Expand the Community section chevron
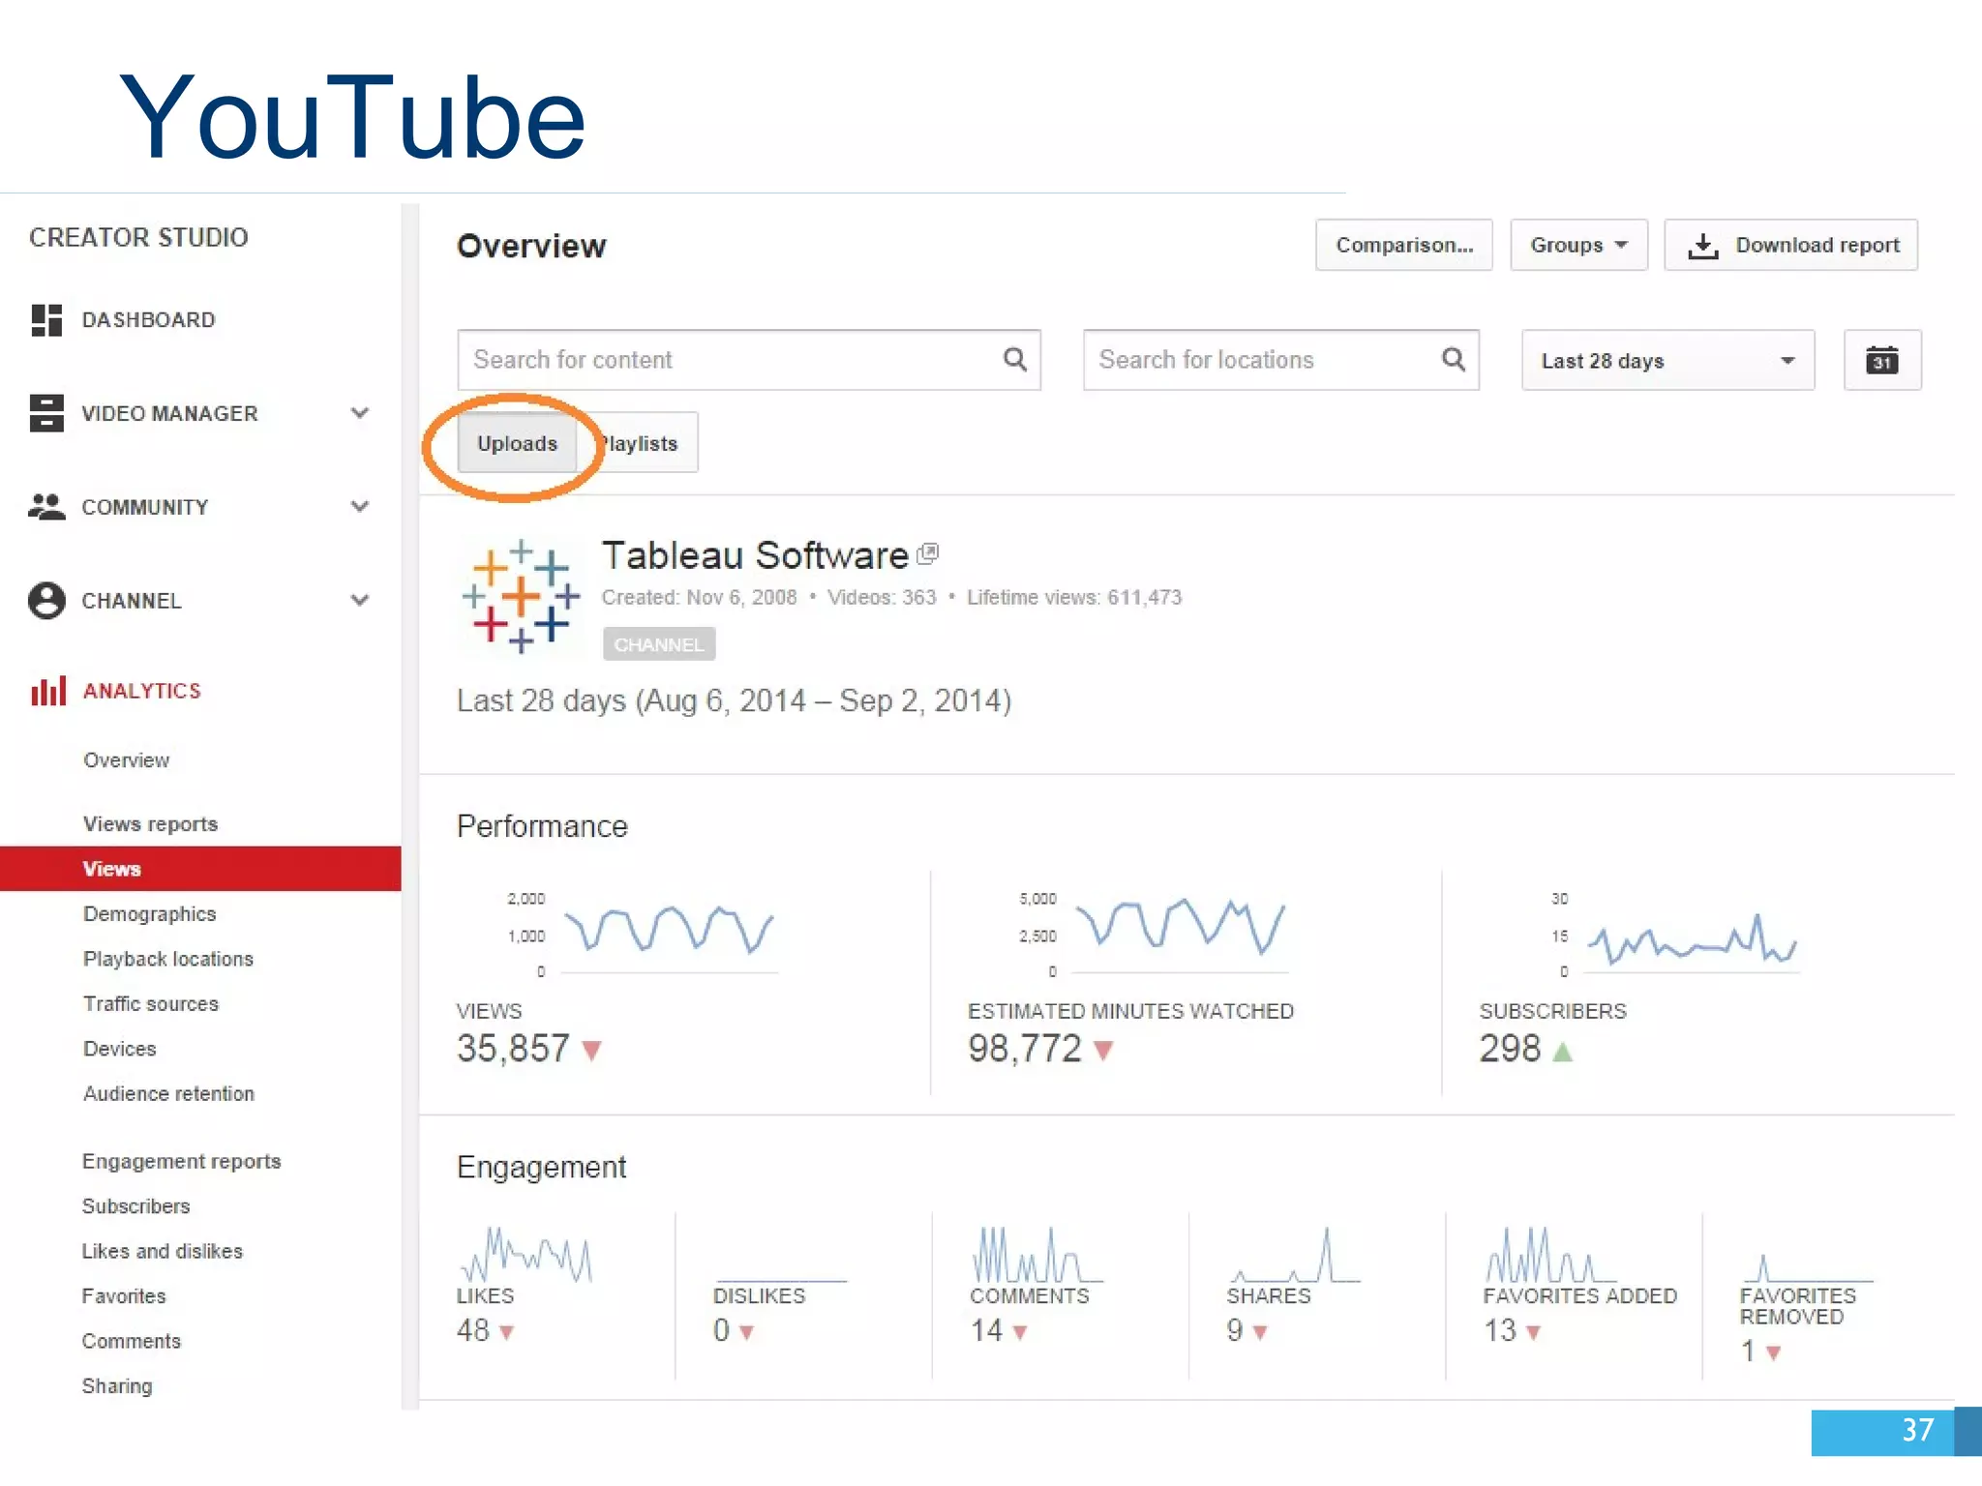Viewport: 1982px width, 1486px height. coord(360,506)
